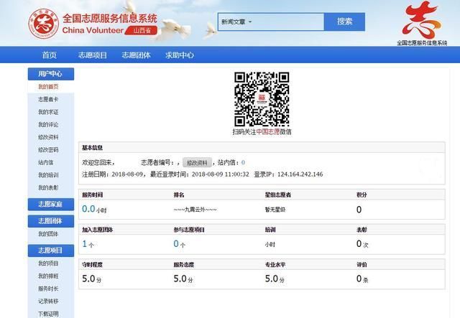Open the 首页 nav item
The height and width of the screenshot is (318, 460).
pyautogui.click(x=50, y=55)
